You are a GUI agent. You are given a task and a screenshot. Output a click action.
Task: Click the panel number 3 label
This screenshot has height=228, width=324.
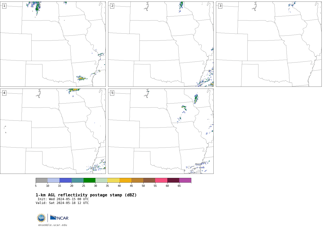[x=220, y=6]
